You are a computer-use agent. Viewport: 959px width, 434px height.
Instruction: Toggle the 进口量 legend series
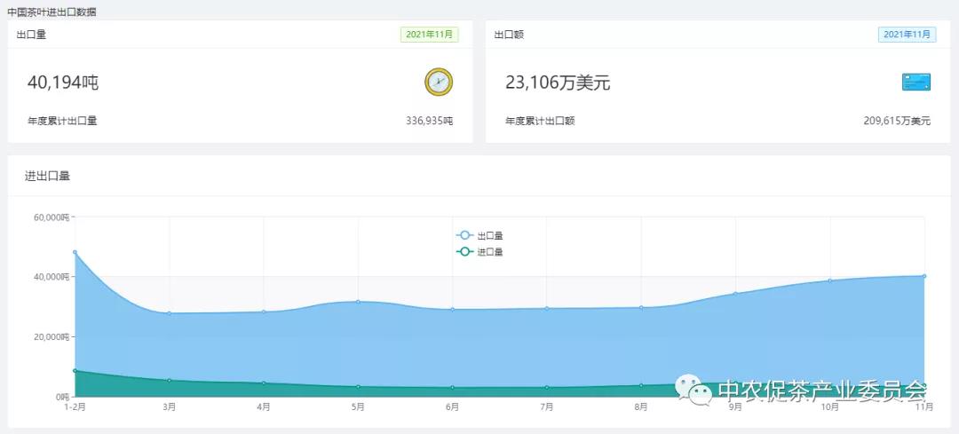tap(479, 252)
